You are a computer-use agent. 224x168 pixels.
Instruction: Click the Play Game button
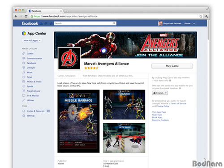172,66
